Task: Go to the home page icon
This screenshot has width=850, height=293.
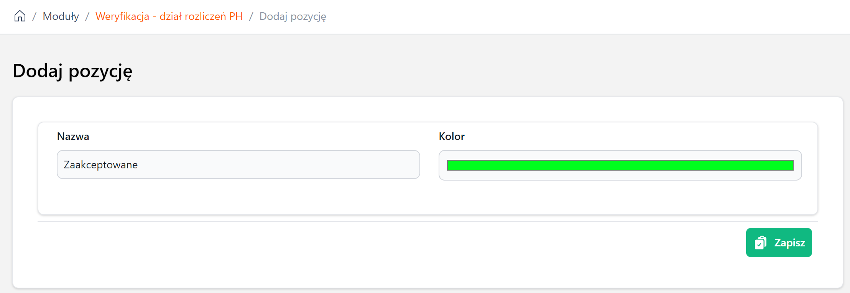Action: point(20,16)
